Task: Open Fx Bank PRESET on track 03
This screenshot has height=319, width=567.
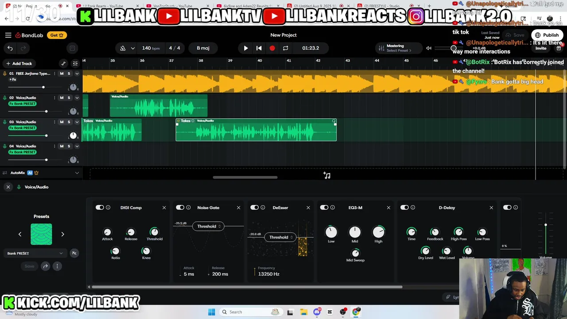Action: click(x=23, y=128)
